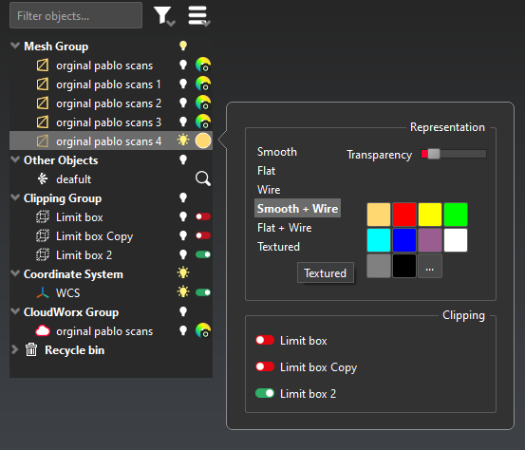Disable Limit box 2 in Clipping panel
Viewport: 525px width, 450px height.
coord(265,393)
